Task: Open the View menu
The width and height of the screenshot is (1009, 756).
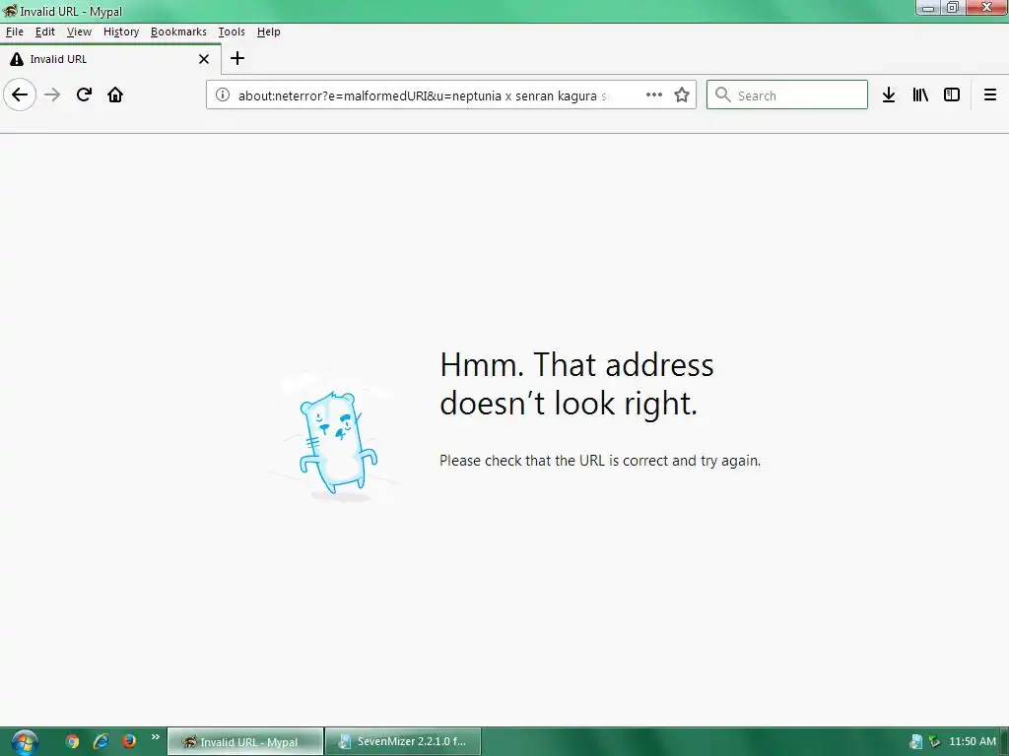Action: pos(79,31)
